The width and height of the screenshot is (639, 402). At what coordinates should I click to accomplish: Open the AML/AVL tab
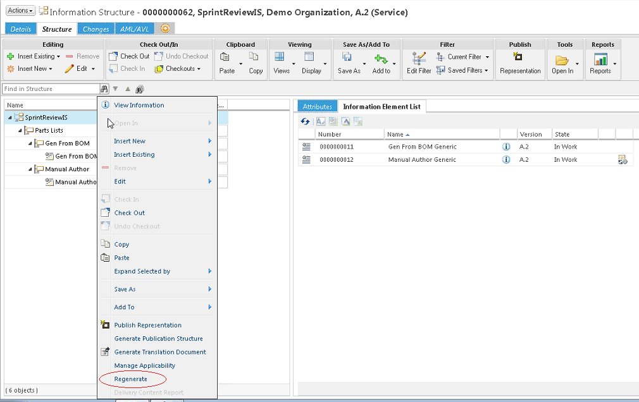[x=135, y=29]
